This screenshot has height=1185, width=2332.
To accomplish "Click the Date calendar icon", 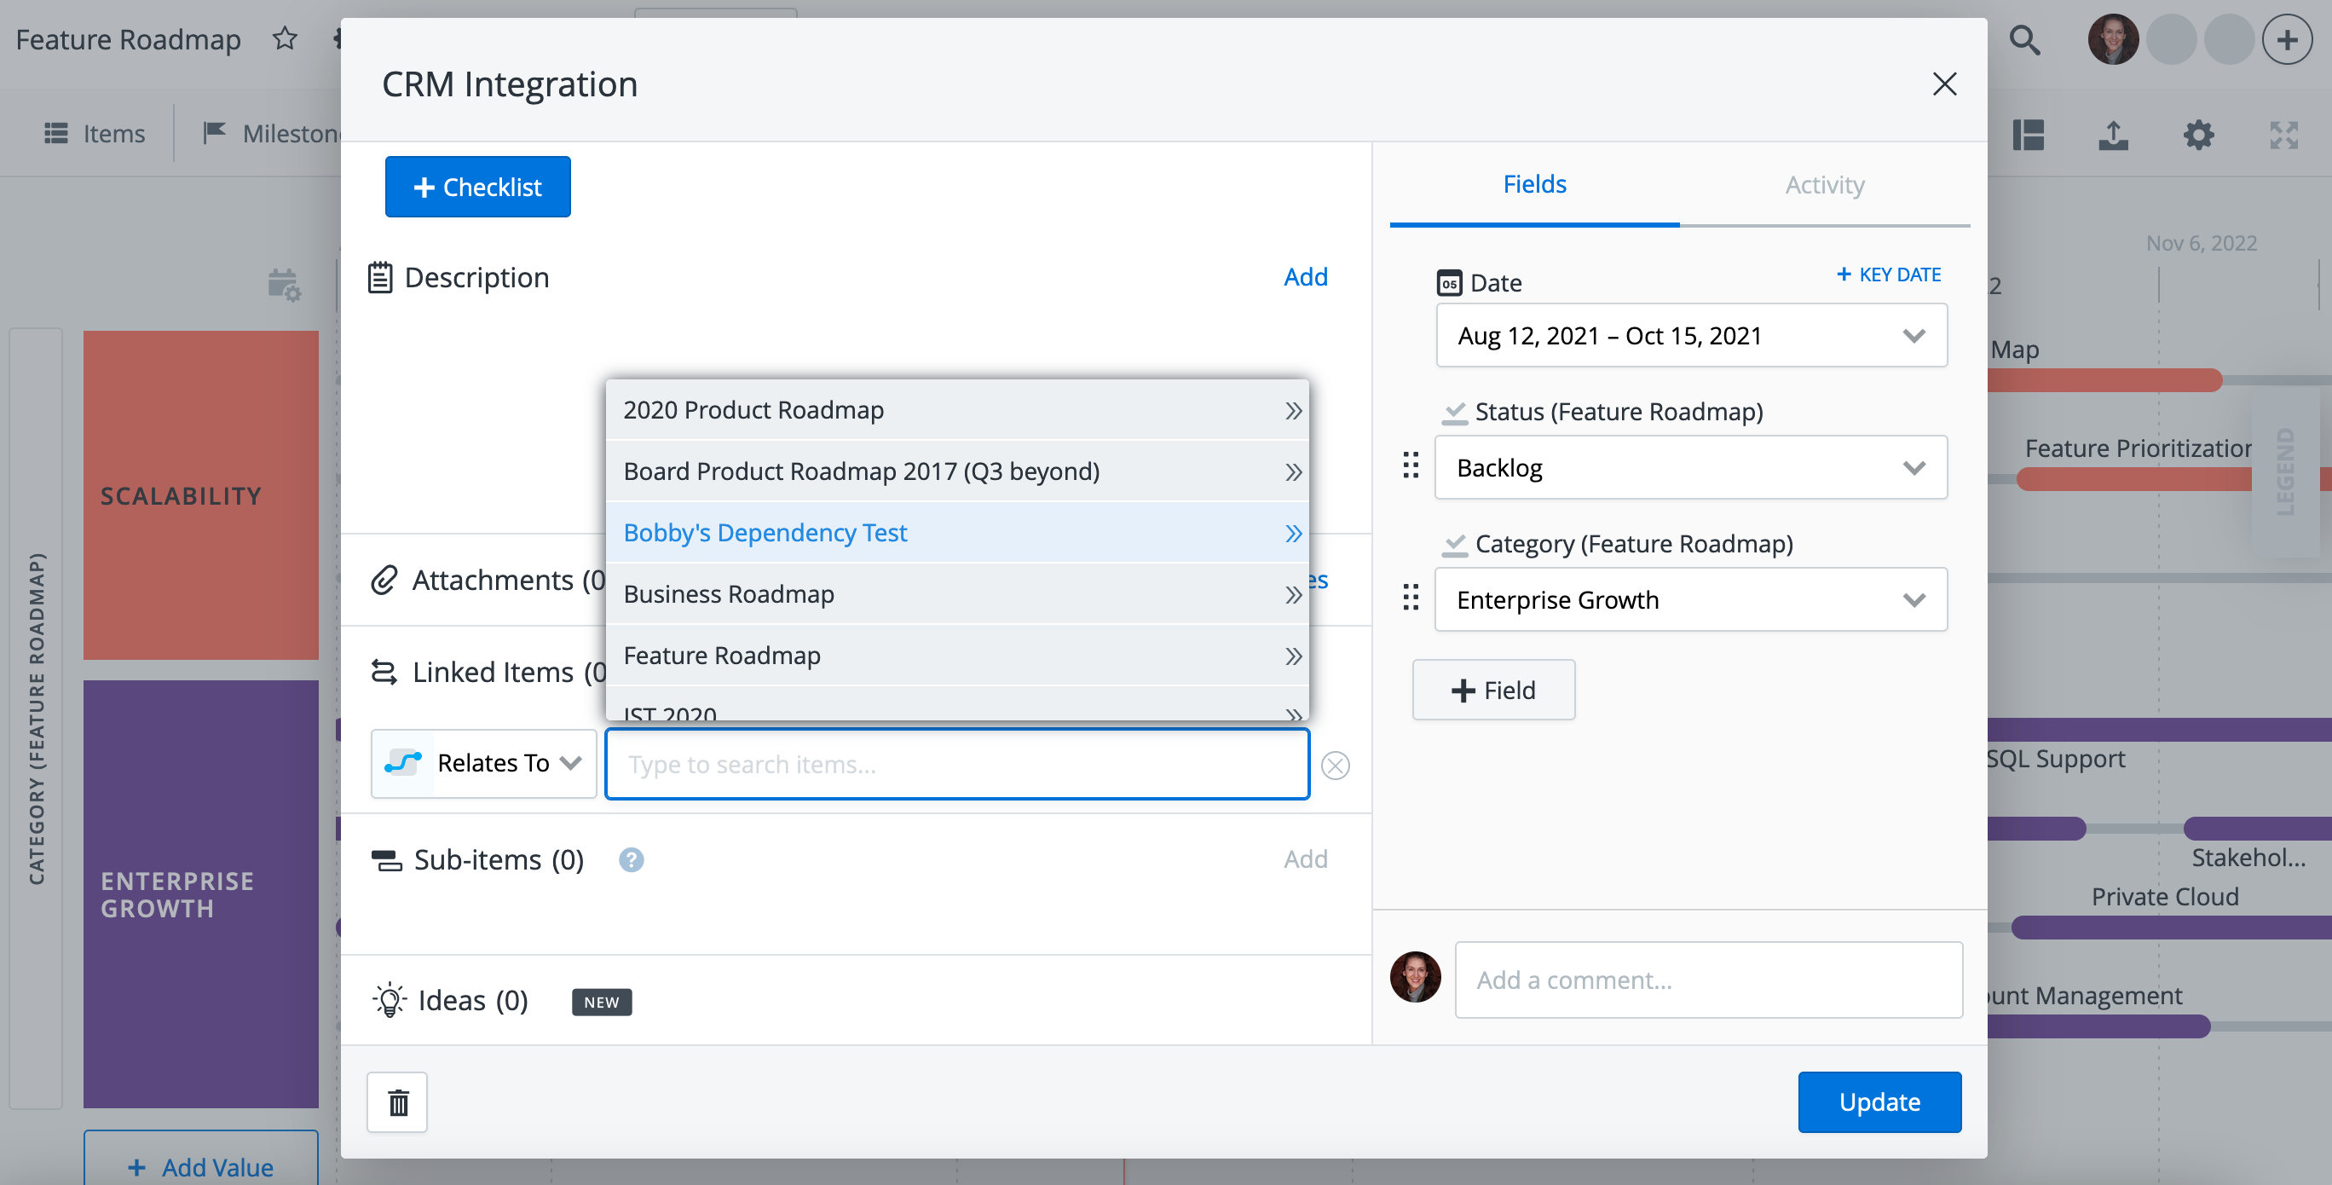I will click(1449, 283).
